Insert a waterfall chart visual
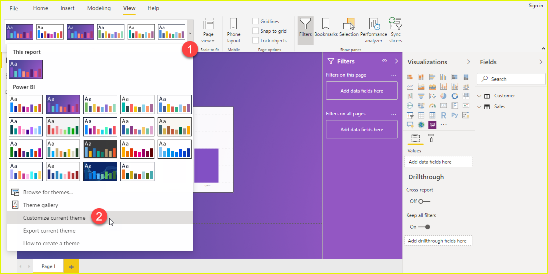 (410, 96)
